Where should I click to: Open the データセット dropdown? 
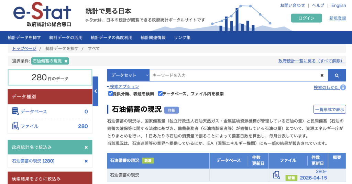128,76
